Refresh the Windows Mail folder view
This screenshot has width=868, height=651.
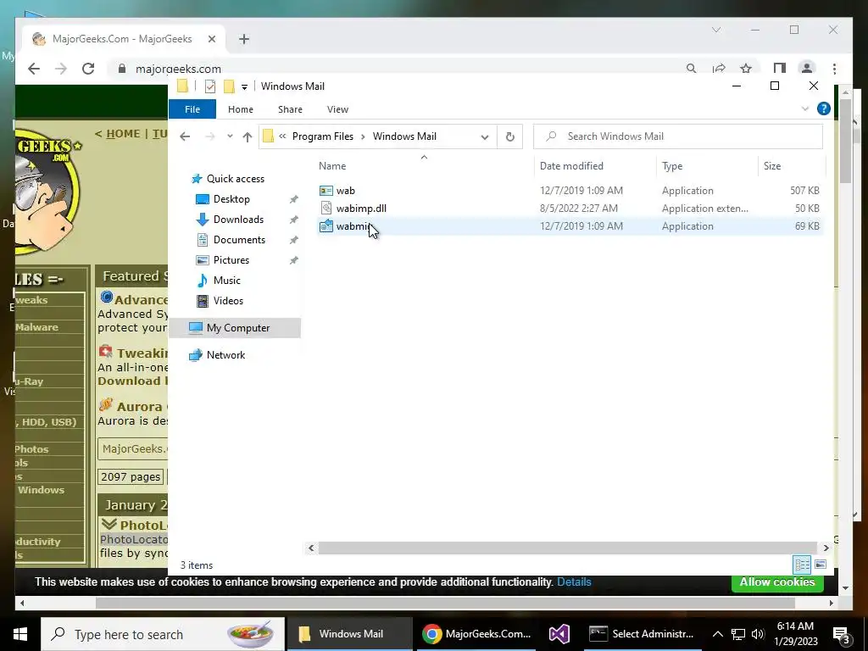(509, 136)
